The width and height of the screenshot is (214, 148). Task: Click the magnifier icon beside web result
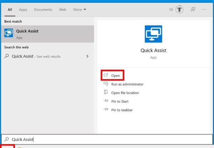6,56
